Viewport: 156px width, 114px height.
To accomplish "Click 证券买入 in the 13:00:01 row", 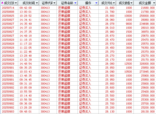I will click(x=85, y=12).
